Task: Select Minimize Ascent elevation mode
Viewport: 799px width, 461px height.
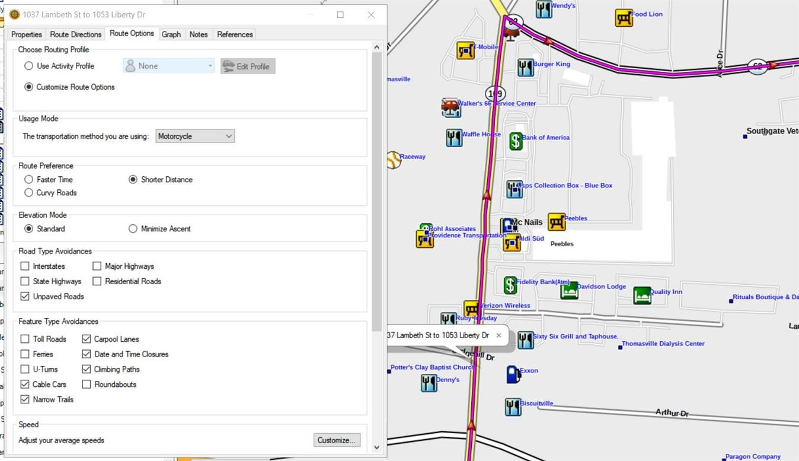Action: point(133,228)
